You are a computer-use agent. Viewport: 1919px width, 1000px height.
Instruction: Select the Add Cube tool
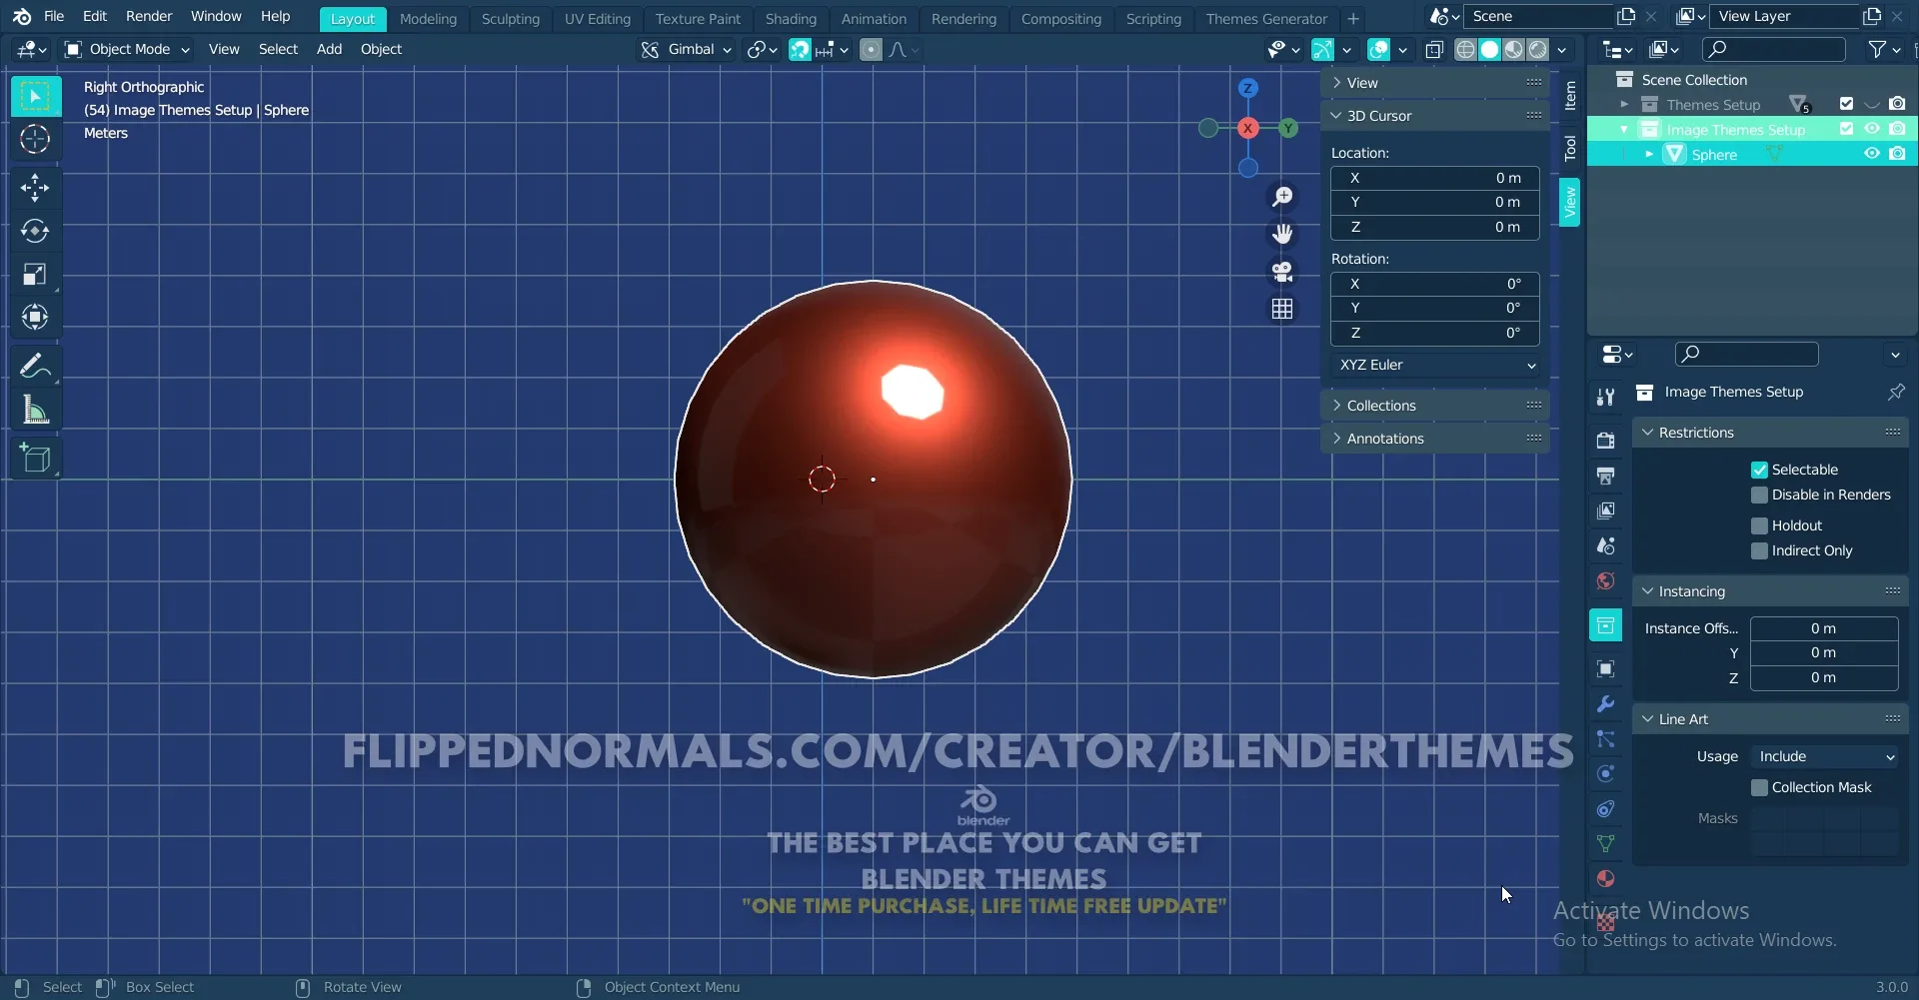(x=35, y=459)
